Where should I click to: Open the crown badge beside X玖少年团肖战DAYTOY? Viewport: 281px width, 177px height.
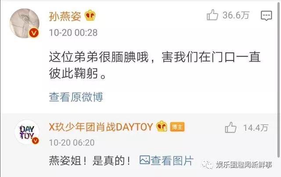tap(162, 126)
